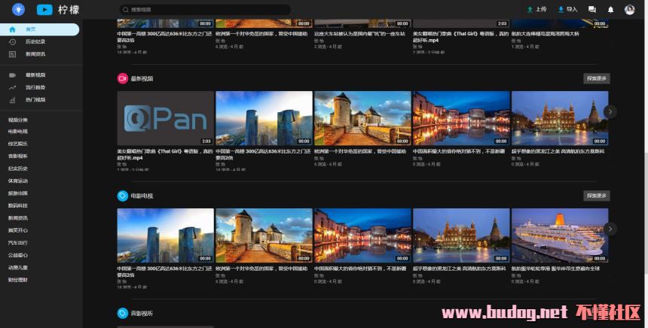Viewport: 648px width, 328px height.
Task: Click the 导入 import download icon
Action: (561, 10)
